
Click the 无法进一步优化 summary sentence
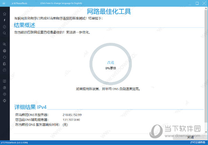(x=52, y=32)
